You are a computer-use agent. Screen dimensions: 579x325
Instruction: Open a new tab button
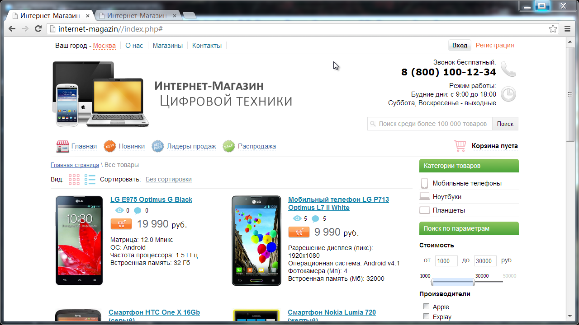click(x=190, y=16)
